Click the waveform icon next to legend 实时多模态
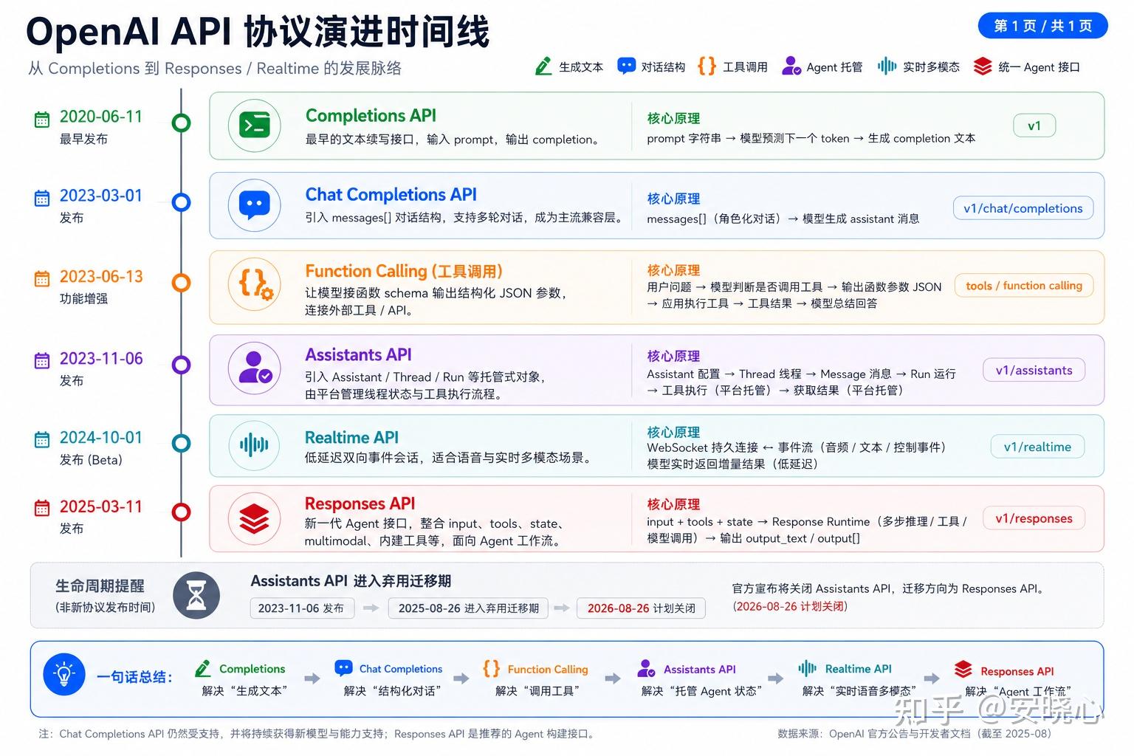 (887, 66)
